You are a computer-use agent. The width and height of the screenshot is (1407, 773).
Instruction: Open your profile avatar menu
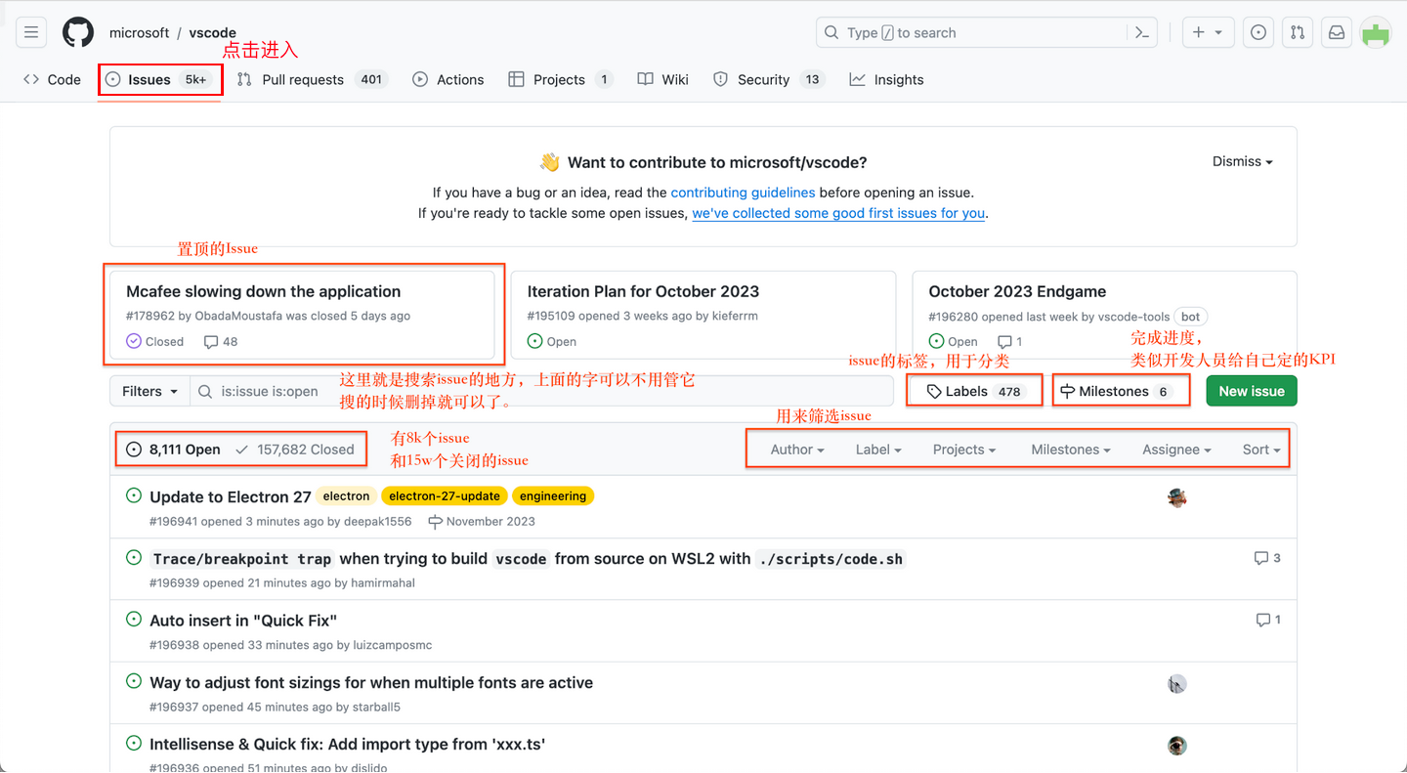(1375, 31)
